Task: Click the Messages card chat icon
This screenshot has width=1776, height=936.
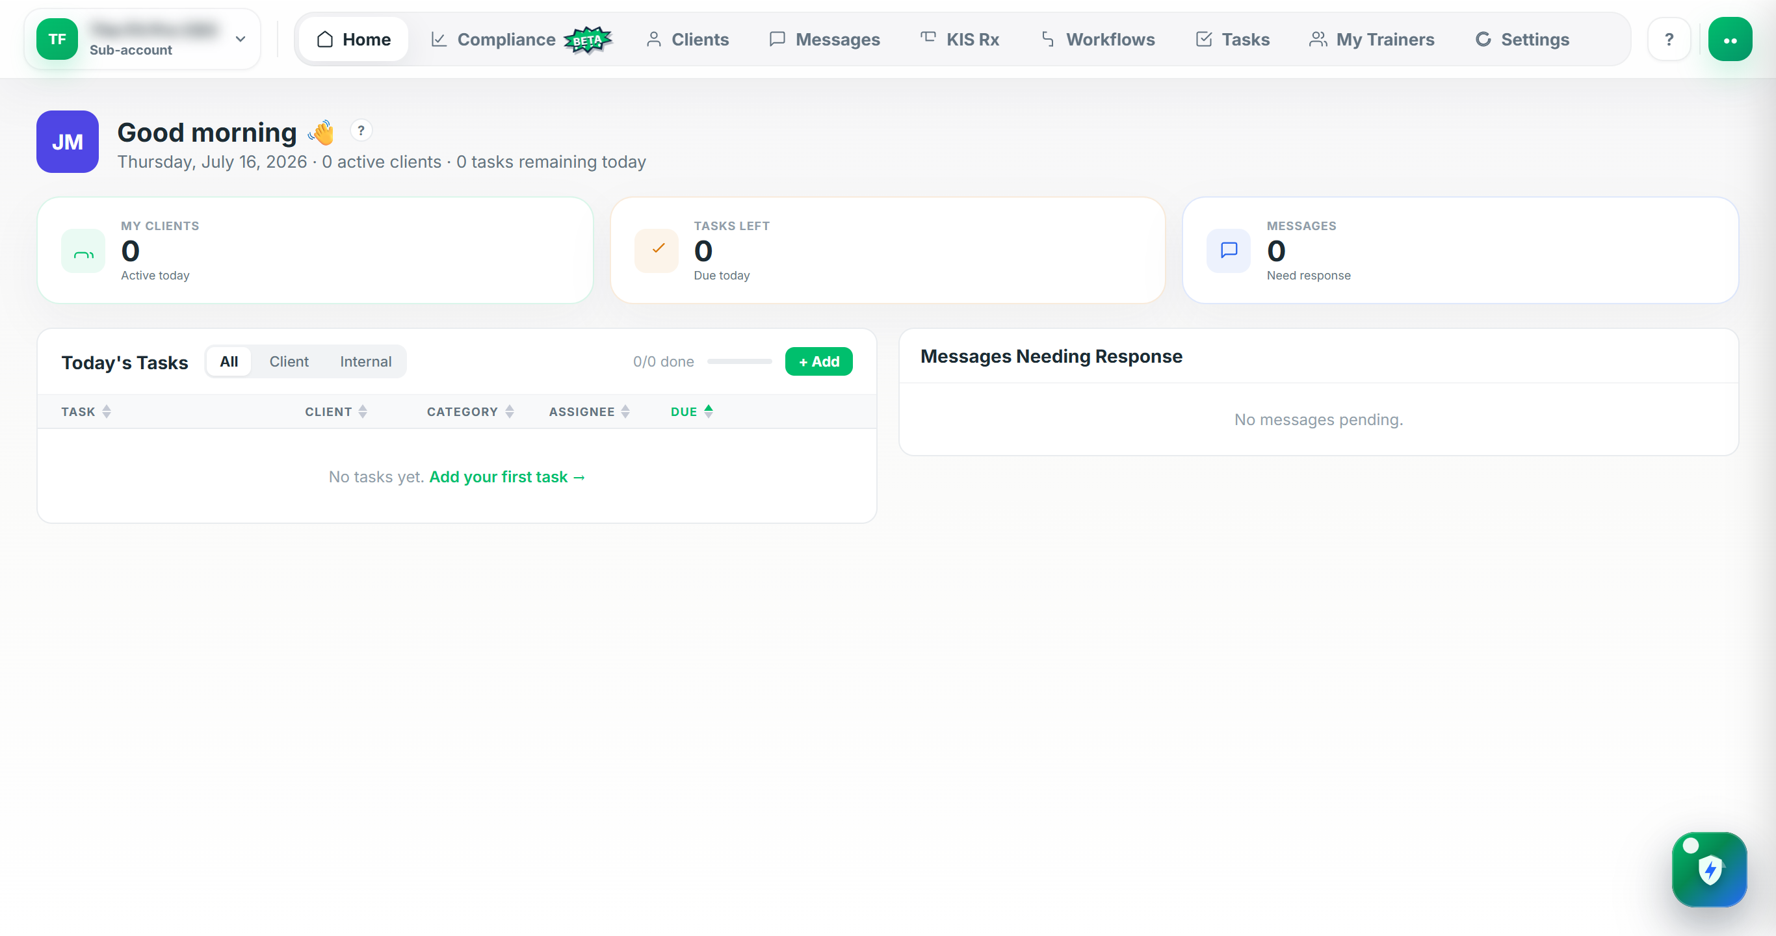Action: 1229,251
